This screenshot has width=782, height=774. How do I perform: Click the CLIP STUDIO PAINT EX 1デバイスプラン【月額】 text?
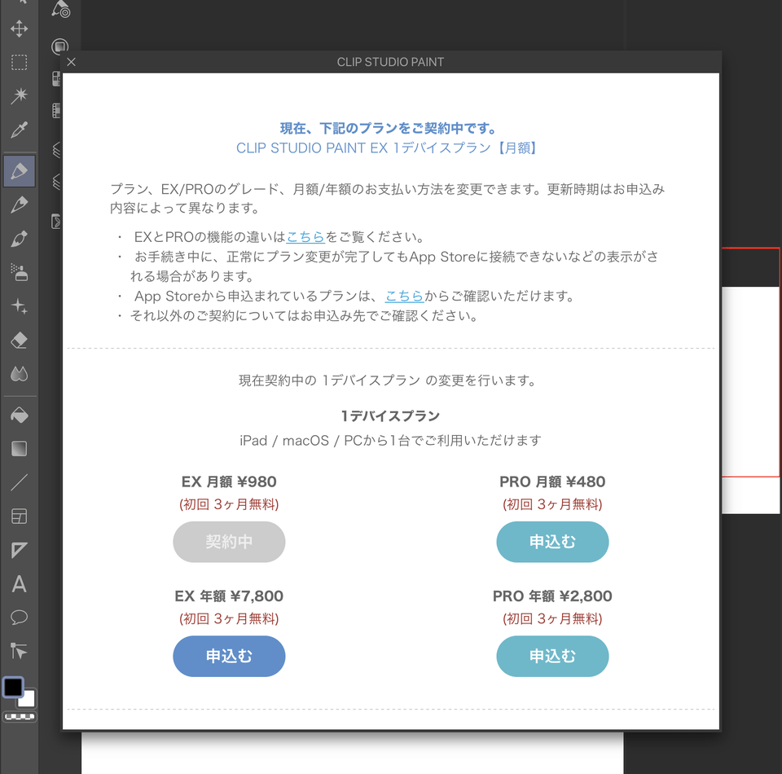coord(388,148)
